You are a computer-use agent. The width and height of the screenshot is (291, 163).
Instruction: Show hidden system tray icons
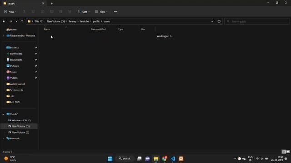pyautogui.click(x=235, y=158)
